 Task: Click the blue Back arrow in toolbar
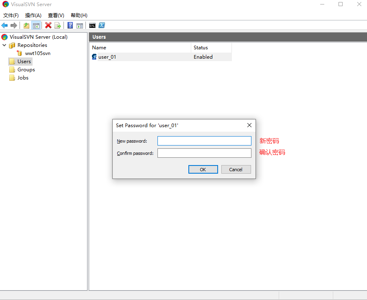coord(5,25)
